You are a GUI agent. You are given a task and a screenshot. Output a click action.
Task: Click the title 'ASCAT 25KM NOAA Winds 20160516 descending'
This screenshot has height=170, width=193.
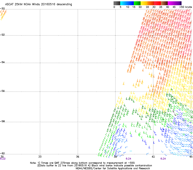point(39,4)
